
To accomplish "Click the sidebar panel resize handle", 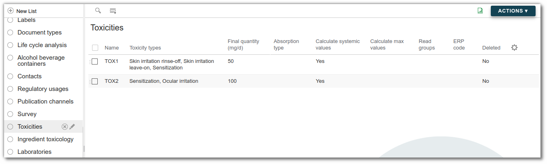I will point(84,149).
